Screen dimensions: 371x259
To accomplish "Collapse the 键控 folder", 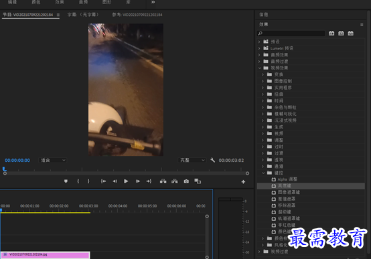I will (x=263, y=173).
